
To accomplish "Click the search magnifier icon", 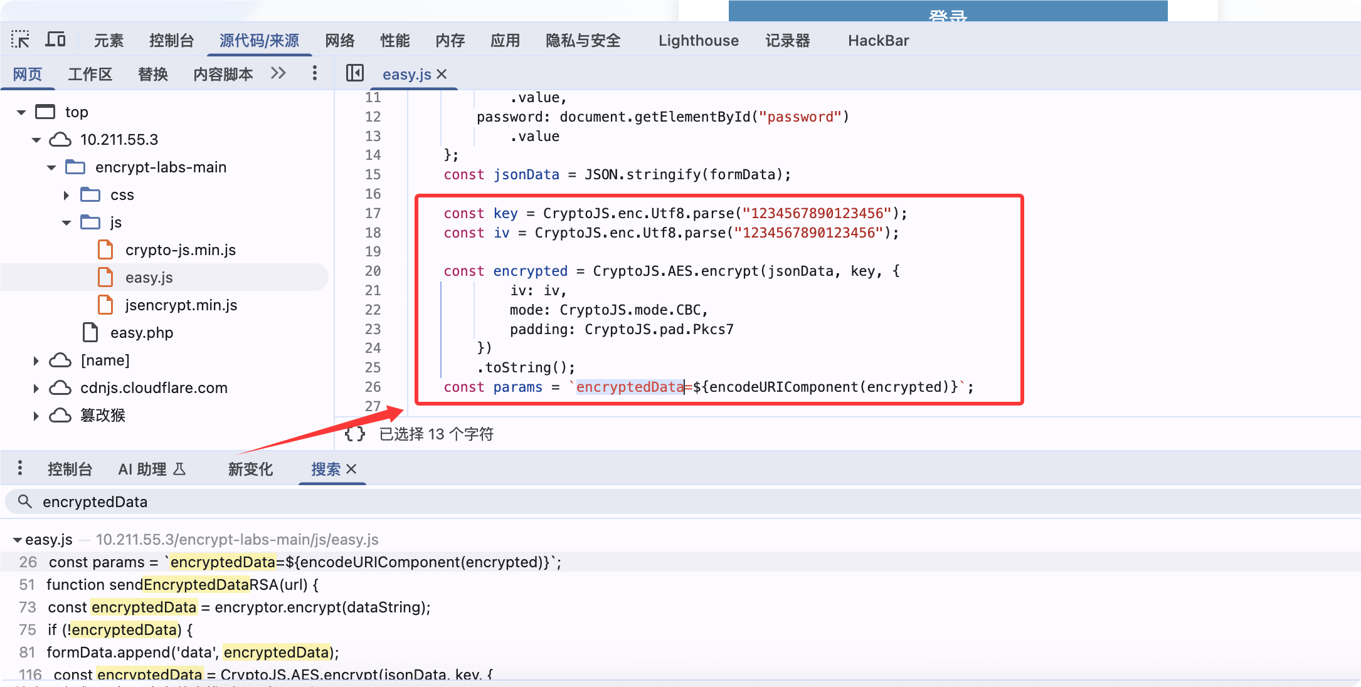I will pyautogui.click(x=25, y=501).
